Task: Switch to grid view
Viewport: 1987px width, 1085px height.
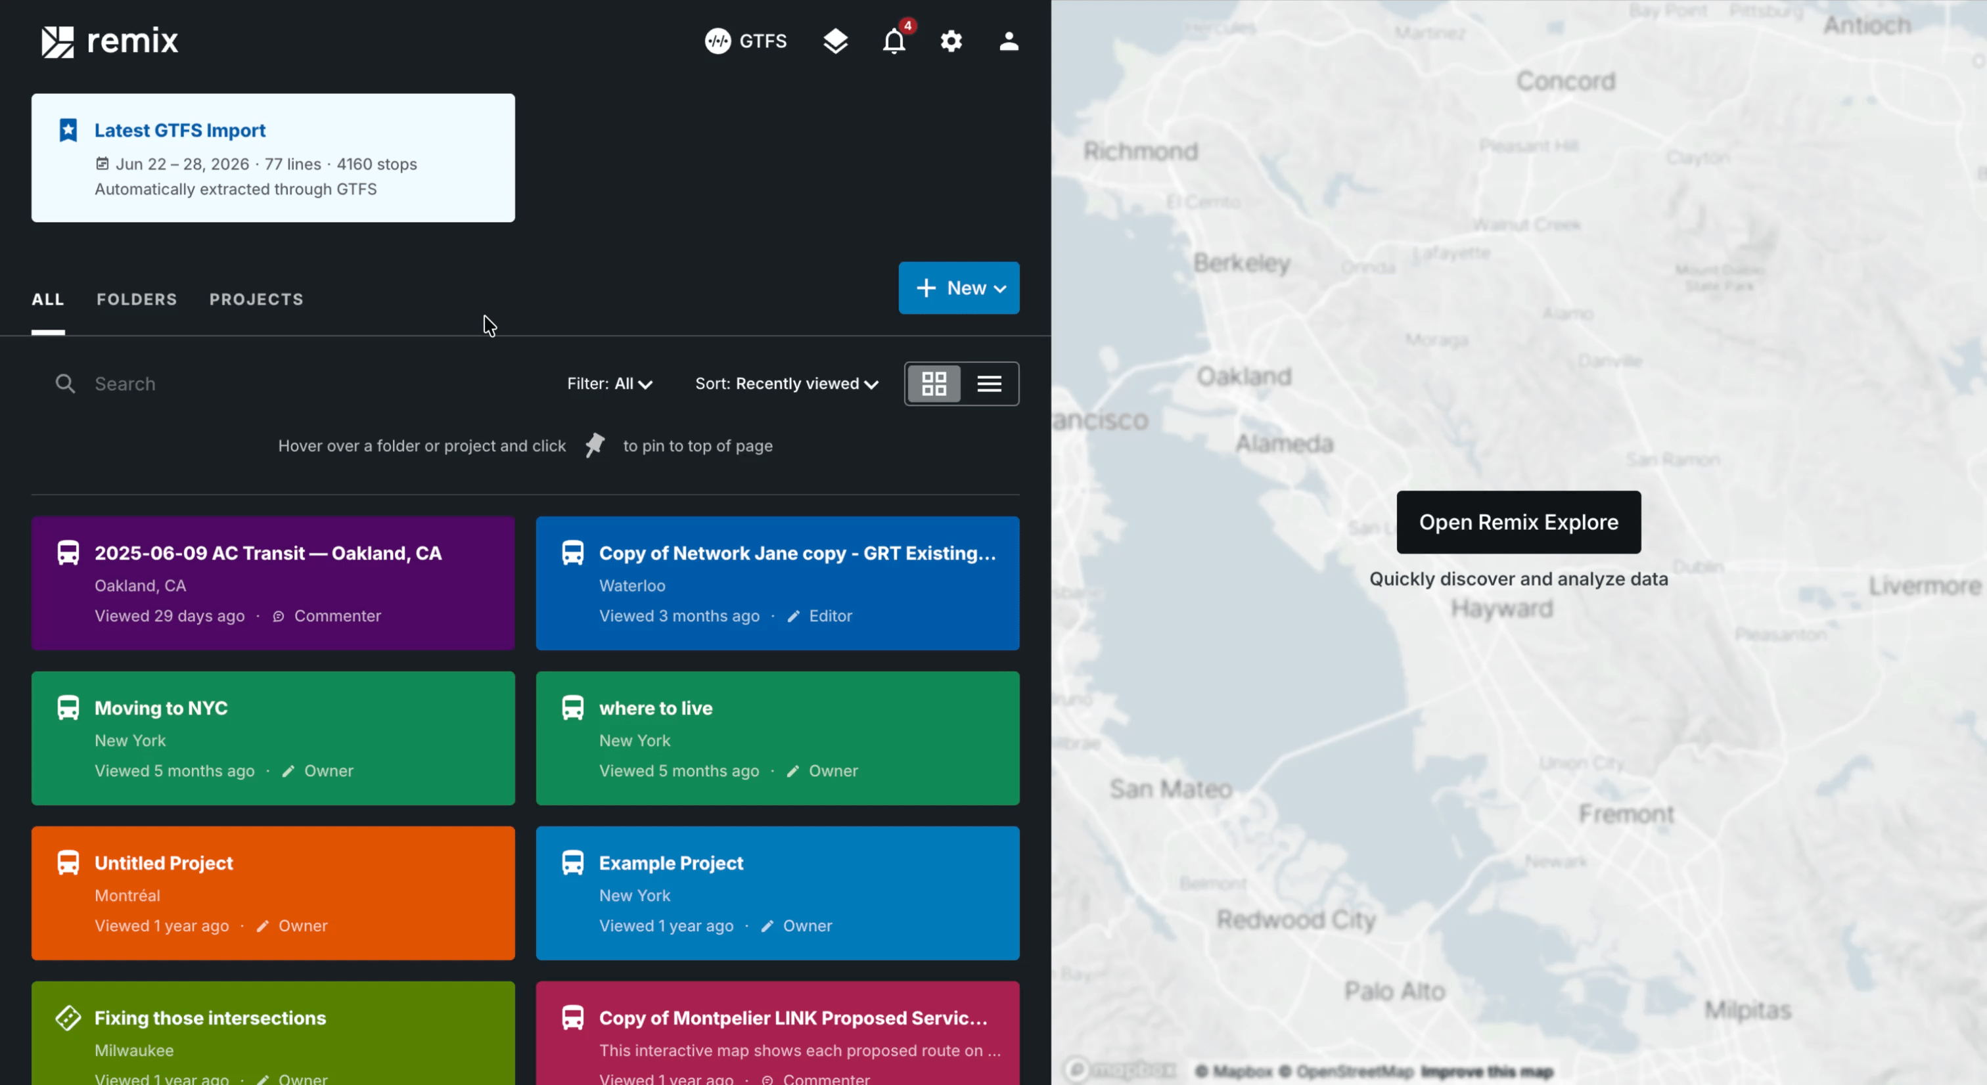Action: [x=934, y=384]
